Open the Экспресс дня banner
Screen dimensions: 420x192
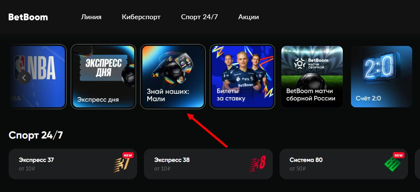point(103,76)
